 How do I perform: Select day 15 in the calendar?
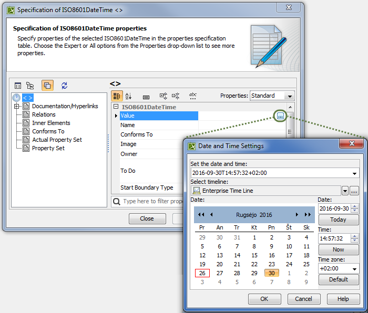[254, 255]
